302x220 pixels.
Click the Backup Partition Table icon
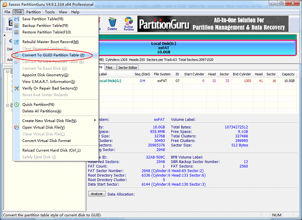17,26
